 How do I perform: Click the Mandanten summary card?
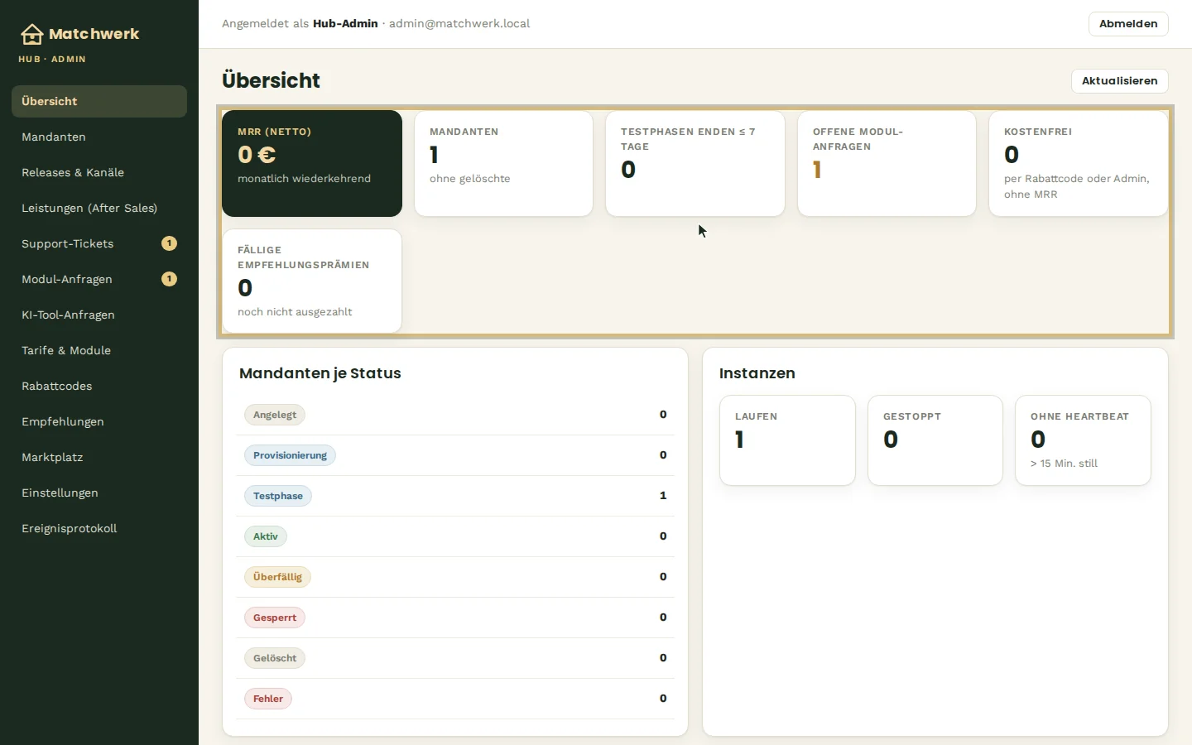click(x=503, y=163)
